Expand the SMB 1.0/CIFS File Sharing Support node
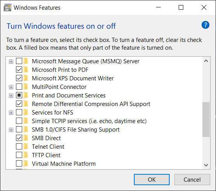 click(11, 130)
